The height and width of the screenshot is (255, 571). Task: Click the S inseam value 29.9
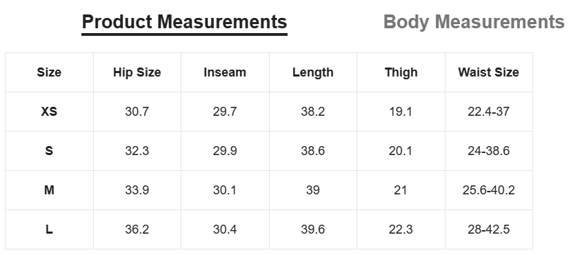[225, 151]
